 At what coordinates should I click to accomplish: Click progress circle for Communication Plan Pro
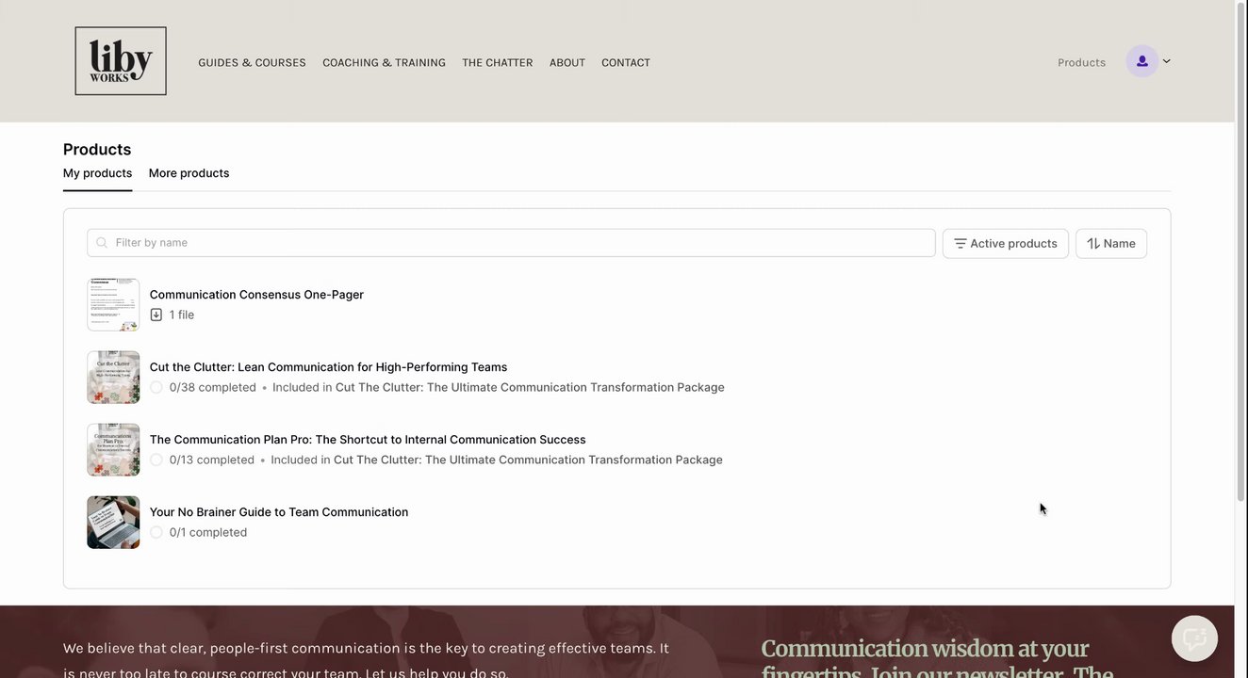click(156, 460)
